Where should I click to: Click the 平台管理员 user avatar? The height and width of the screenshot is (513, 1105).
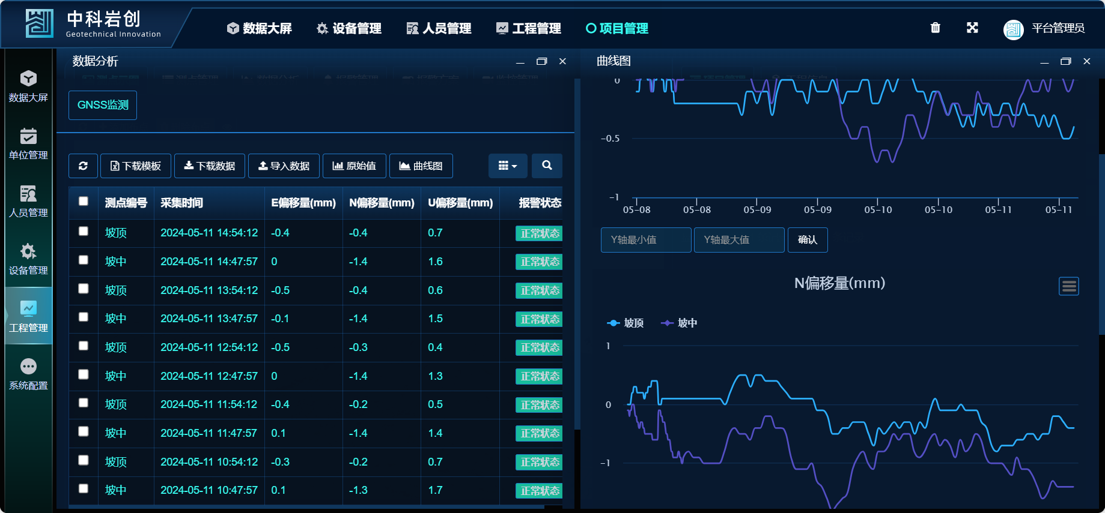point(1013,29)
